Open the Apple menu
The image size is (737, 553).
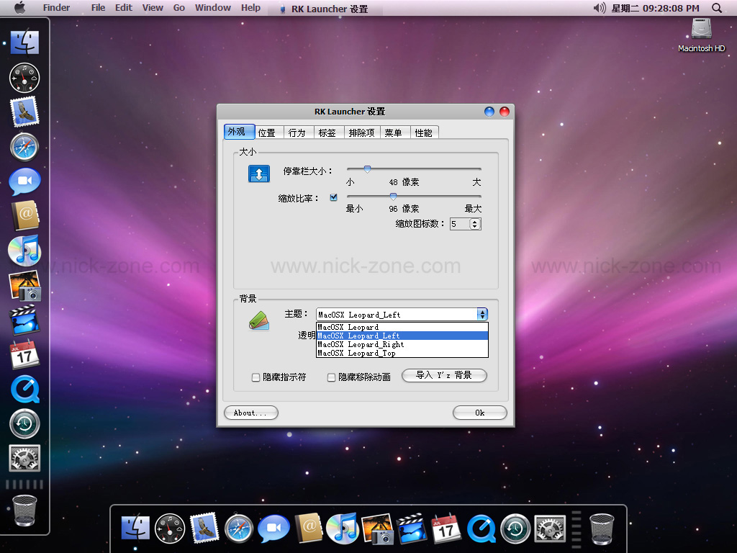[19, 8]
